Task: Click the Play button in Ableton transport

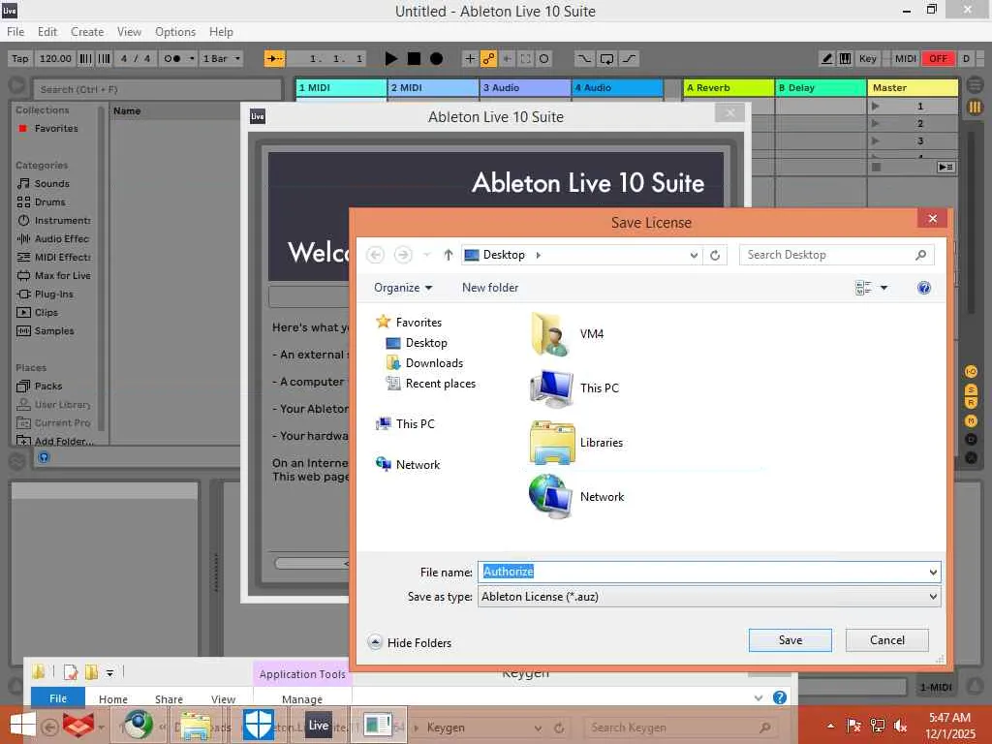Action: 391,58
